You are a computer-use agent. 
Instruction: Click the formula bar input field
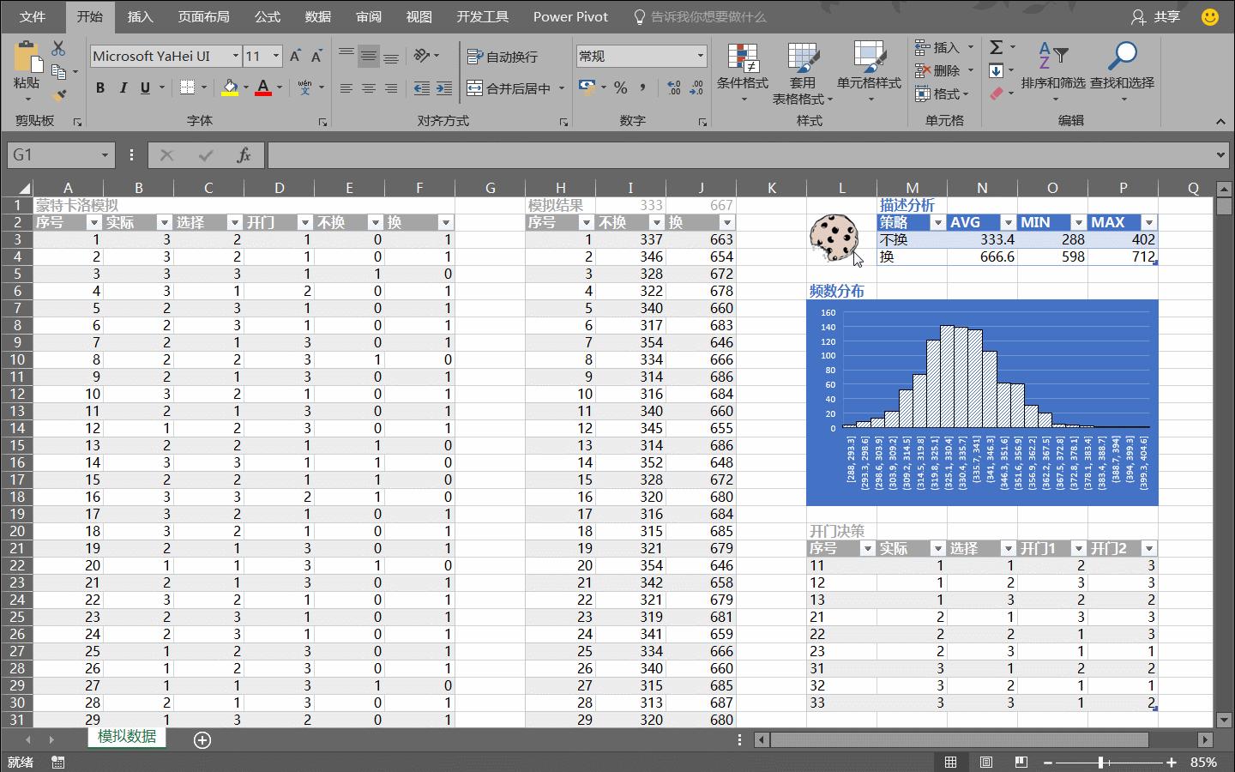(740, 155)
